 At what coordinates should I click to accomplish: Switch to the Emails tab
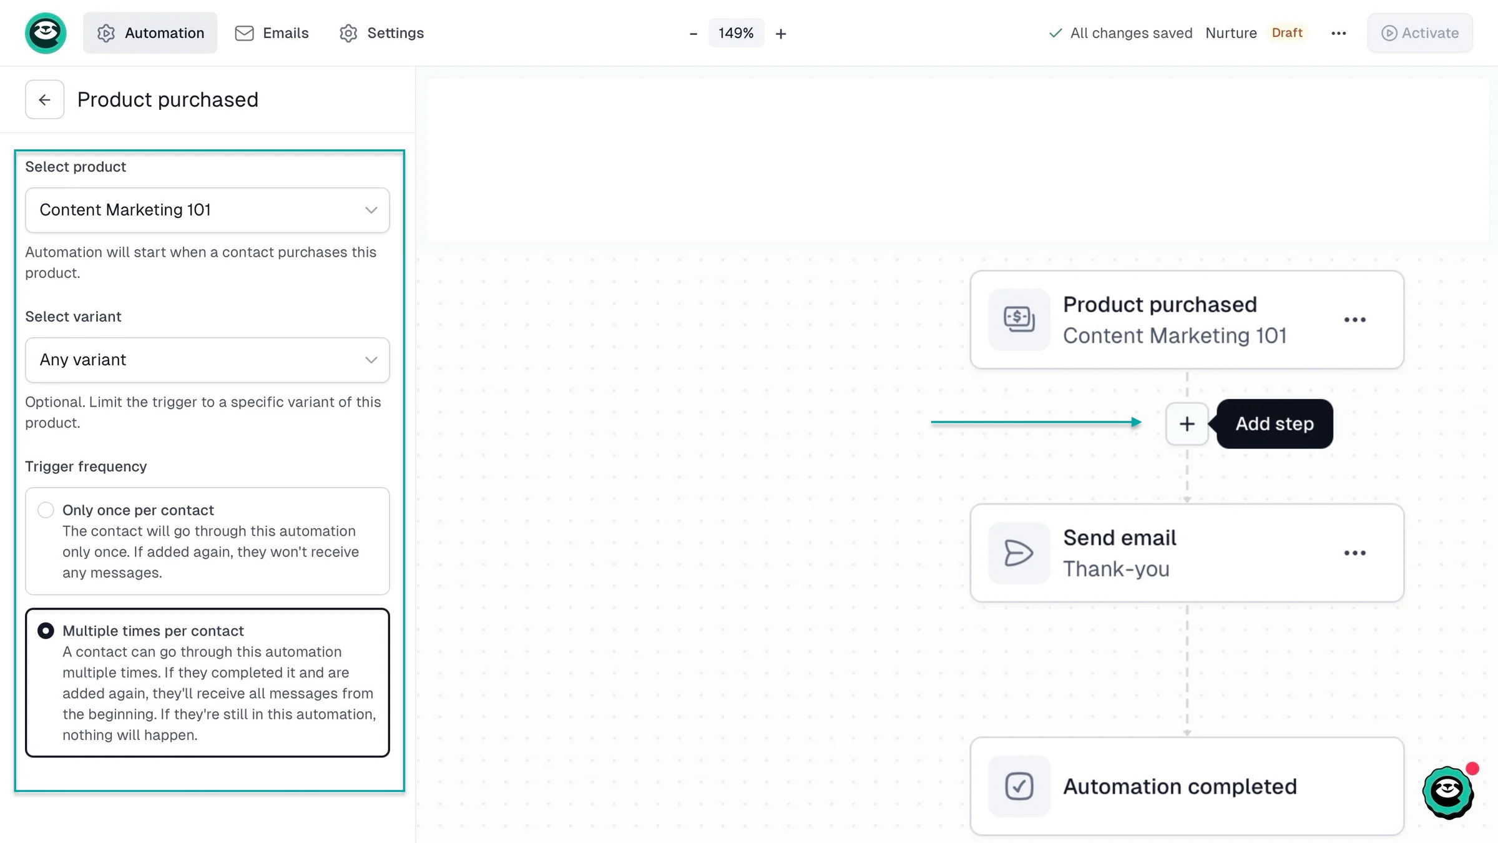(272, 33)
